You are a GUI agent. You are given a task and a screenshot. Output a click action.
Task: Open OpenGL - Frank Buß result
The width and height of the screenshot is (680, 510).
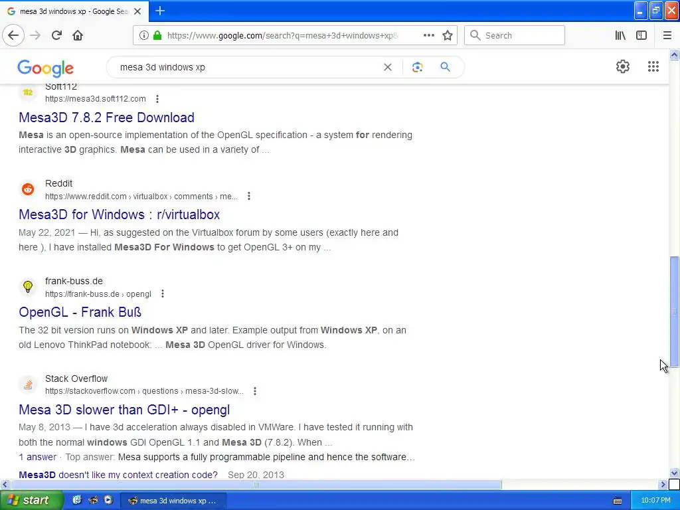coord(80,312)
